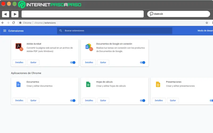Click the Extensiones page title
Image resolution: width=213 pixels, height=133 pixels.
point(16,31)
